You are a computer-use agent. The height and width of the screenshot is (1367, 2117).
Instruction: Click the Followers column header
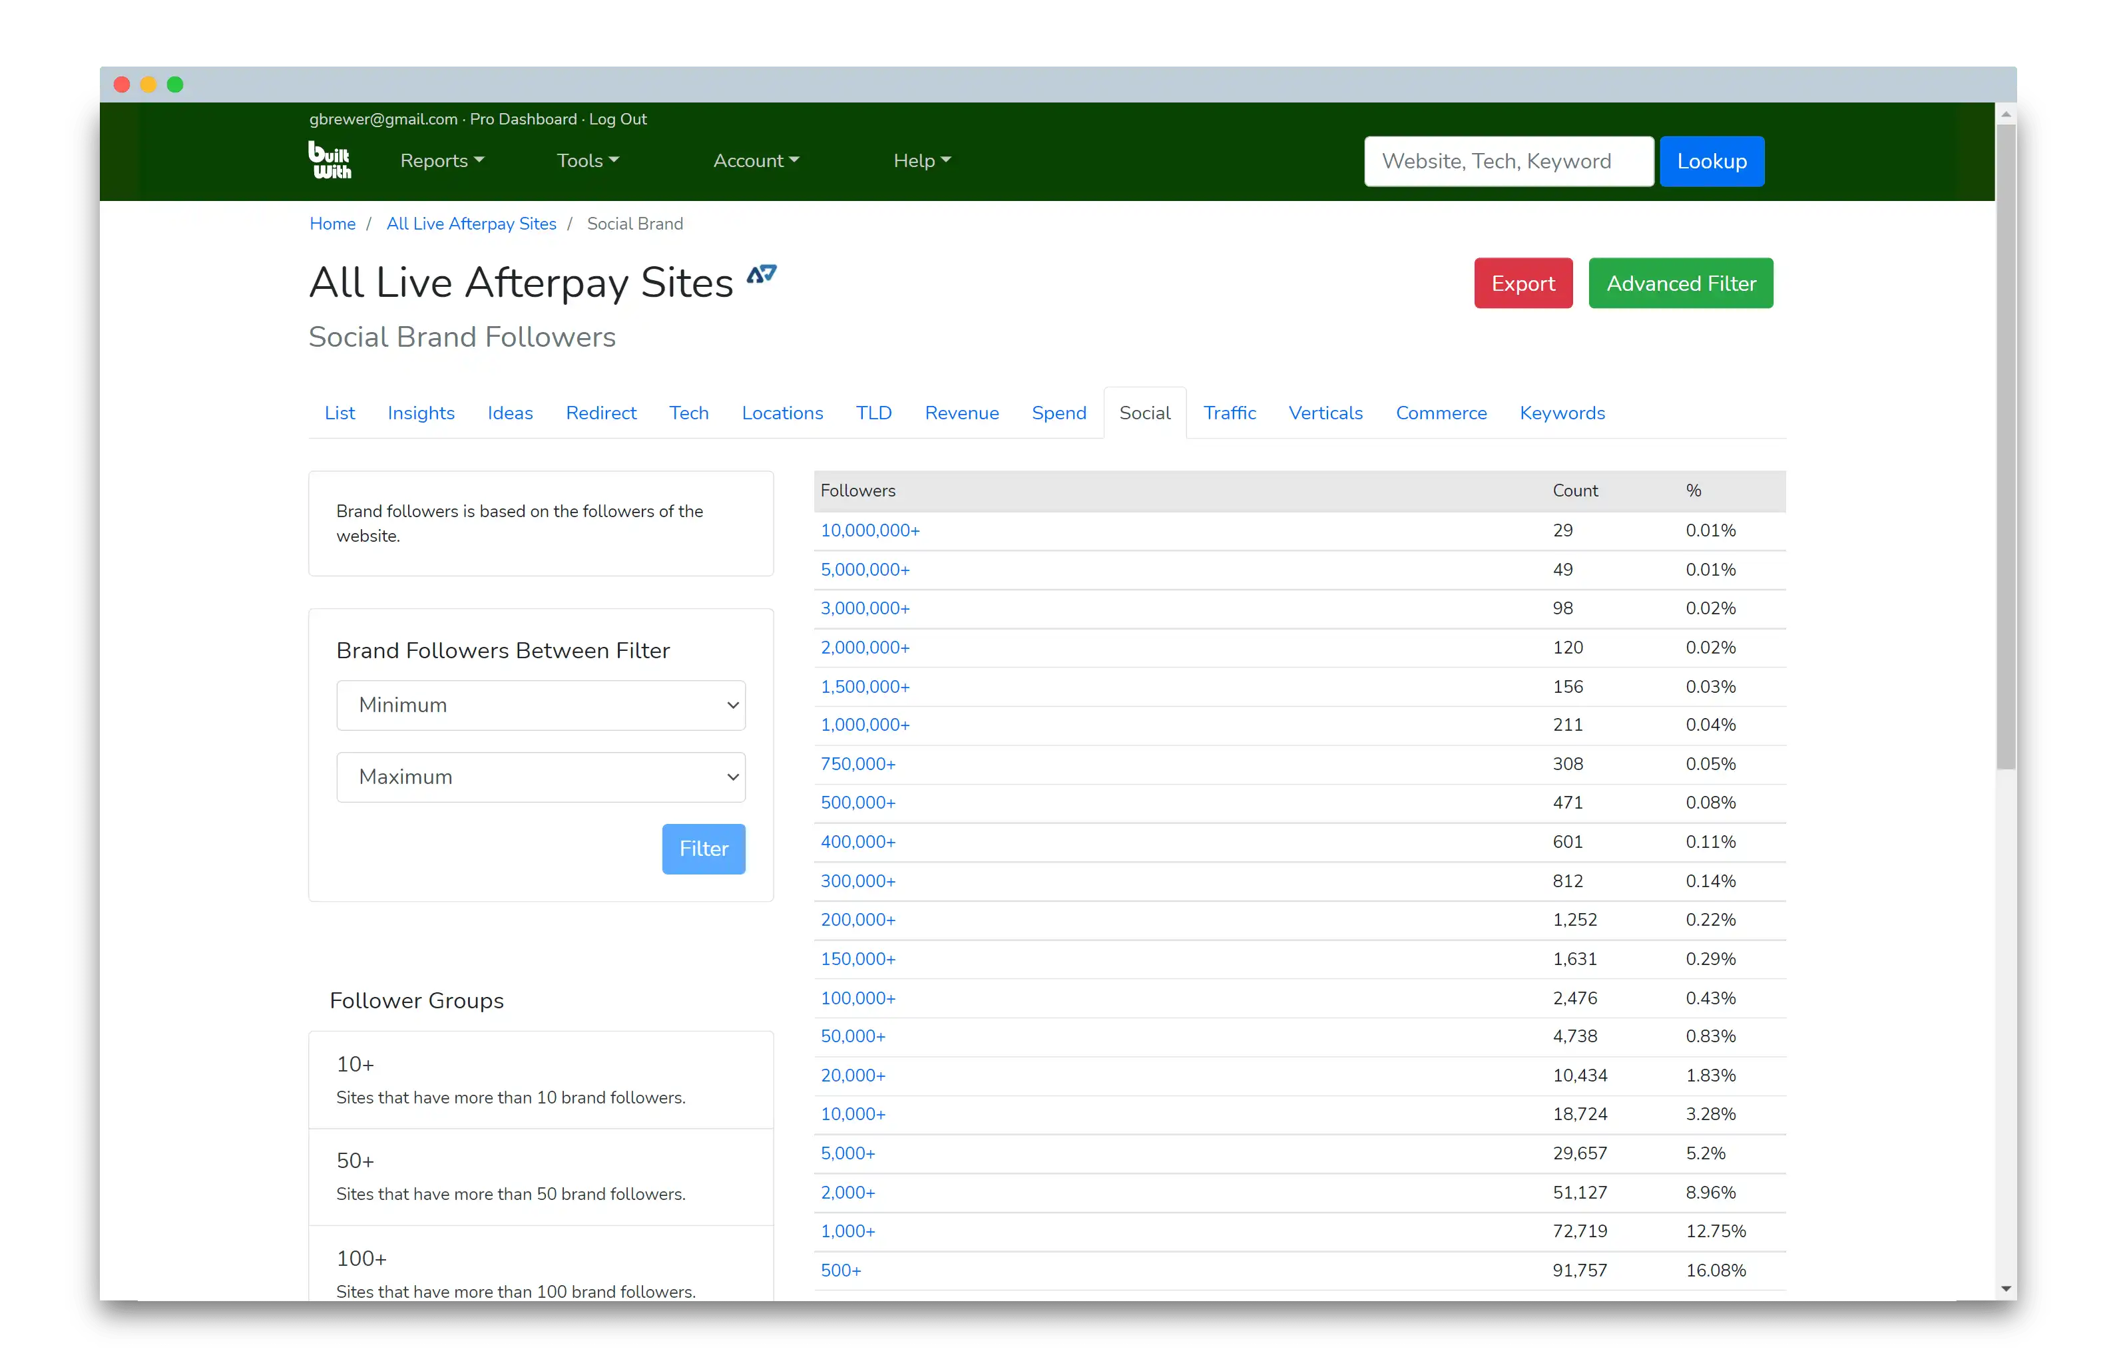(x=857, y=490)
